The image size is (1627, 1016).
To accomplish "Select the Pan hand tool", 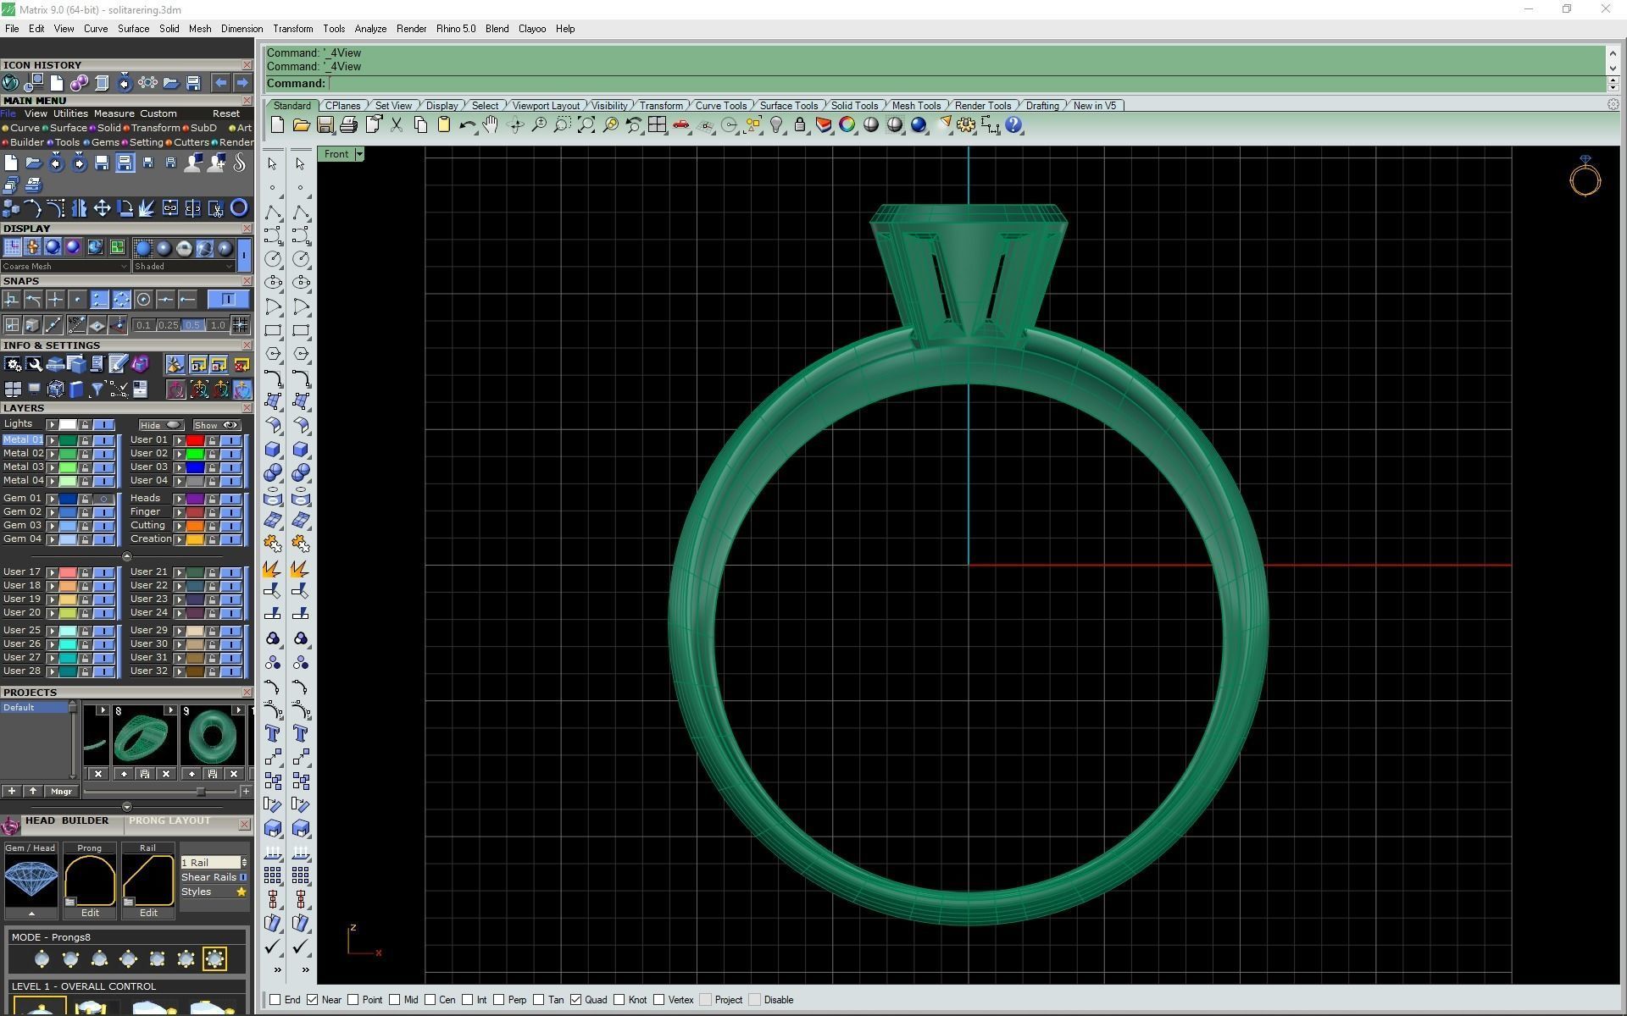I will click(491, 125).
